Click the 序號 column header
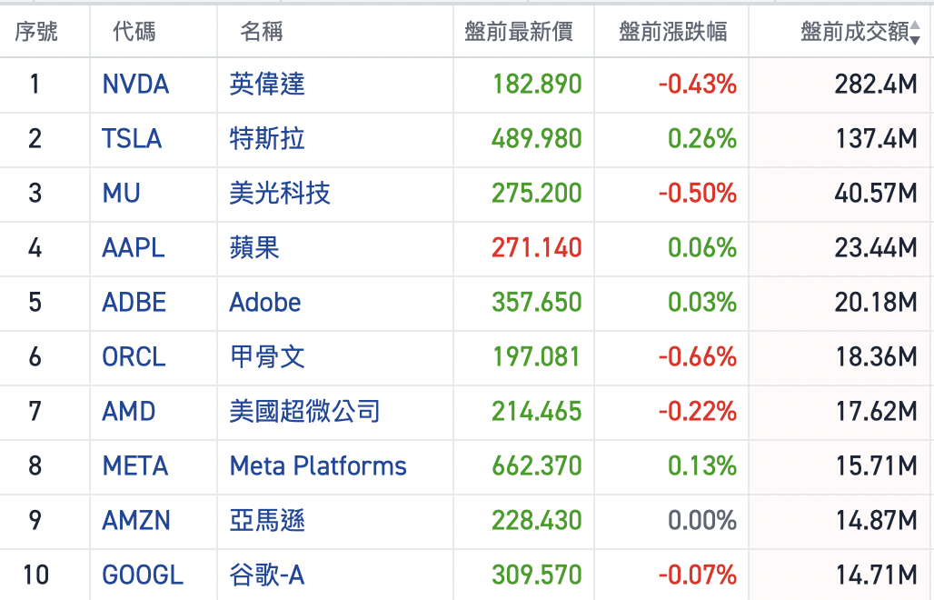The width and height of the screenshot is (934, 600). 36,33
